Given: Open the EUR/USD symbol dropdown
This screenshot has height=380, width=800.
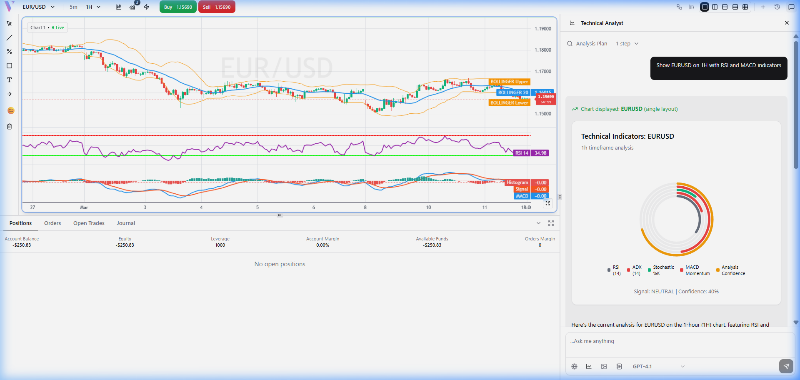Looking at the screenshot, I should (38, 7).
